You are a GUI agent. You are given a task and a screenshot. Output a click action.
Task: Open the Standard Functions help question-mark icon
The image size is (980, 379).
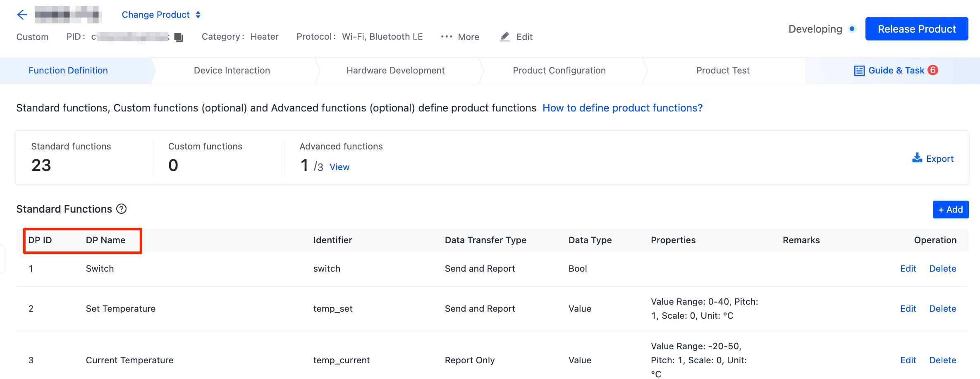pyautogui.click(x=121, y=209)
